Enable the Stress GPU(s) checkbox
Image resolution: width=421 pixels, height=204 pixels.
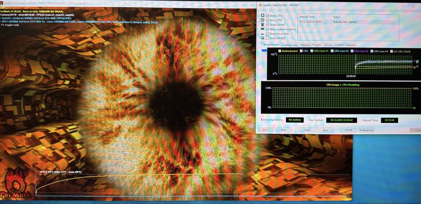(267, 38)
